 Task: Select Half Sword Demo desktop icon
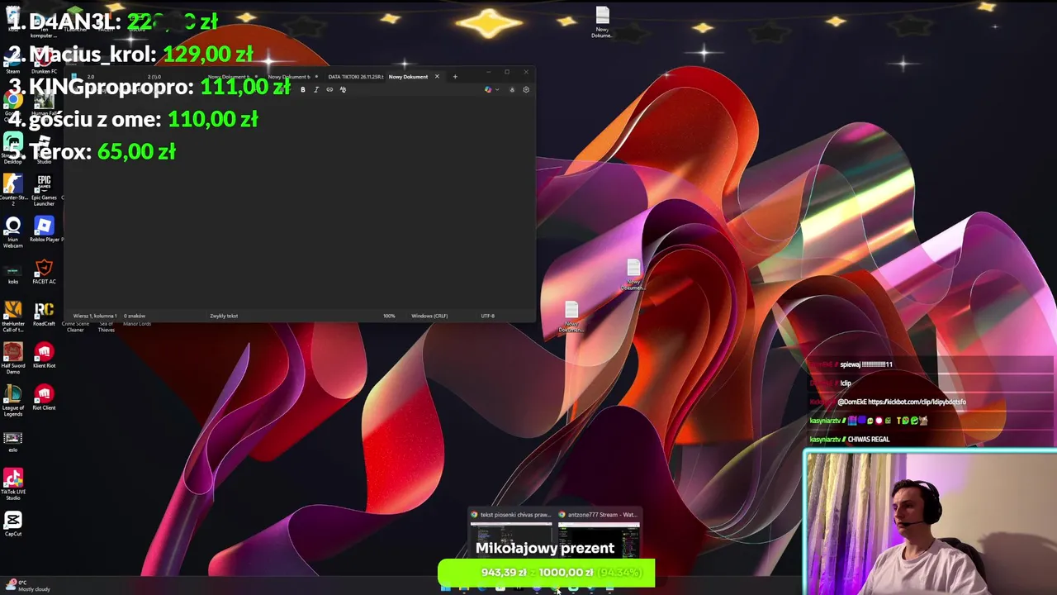point(13,359)
